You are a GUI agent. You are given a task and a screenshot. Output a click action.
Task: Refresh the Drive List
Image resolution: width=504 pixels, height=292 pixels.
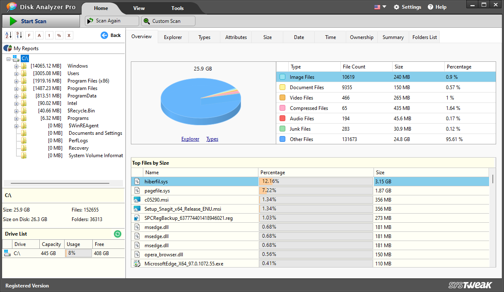point(118,234)
